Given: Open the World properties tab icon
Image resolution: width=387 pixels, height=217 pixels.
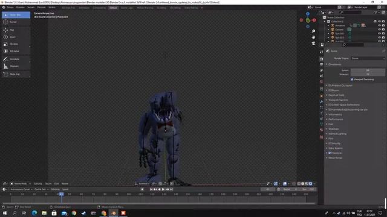Looking at the screenshot, I should click(x=321, y=82).
